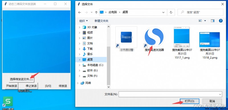Click 此电脑 in address breadcrumb
The image size is (228, 110).
[113, 12]
